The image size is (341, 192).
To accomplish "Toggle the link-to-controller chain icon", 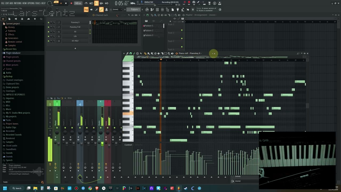I will pos(101,10).
